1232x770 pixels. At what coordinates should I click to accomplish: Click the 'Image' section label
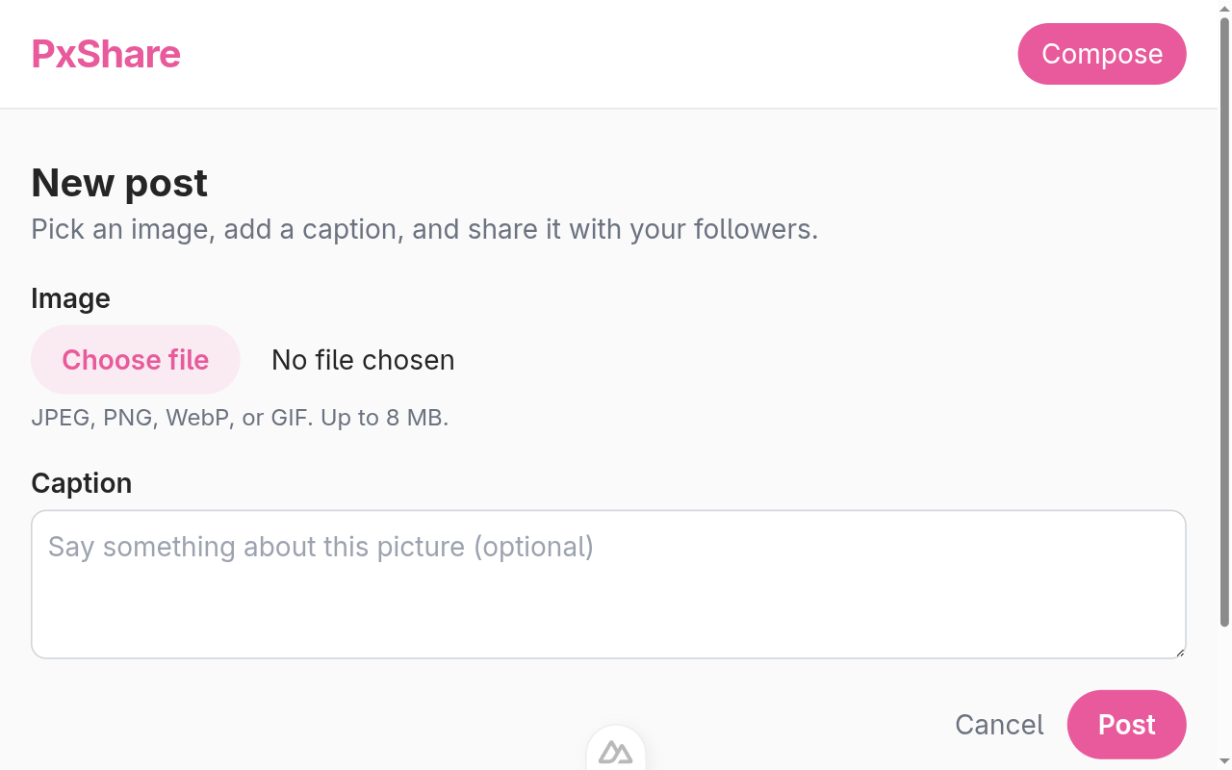tap(70, 298)
